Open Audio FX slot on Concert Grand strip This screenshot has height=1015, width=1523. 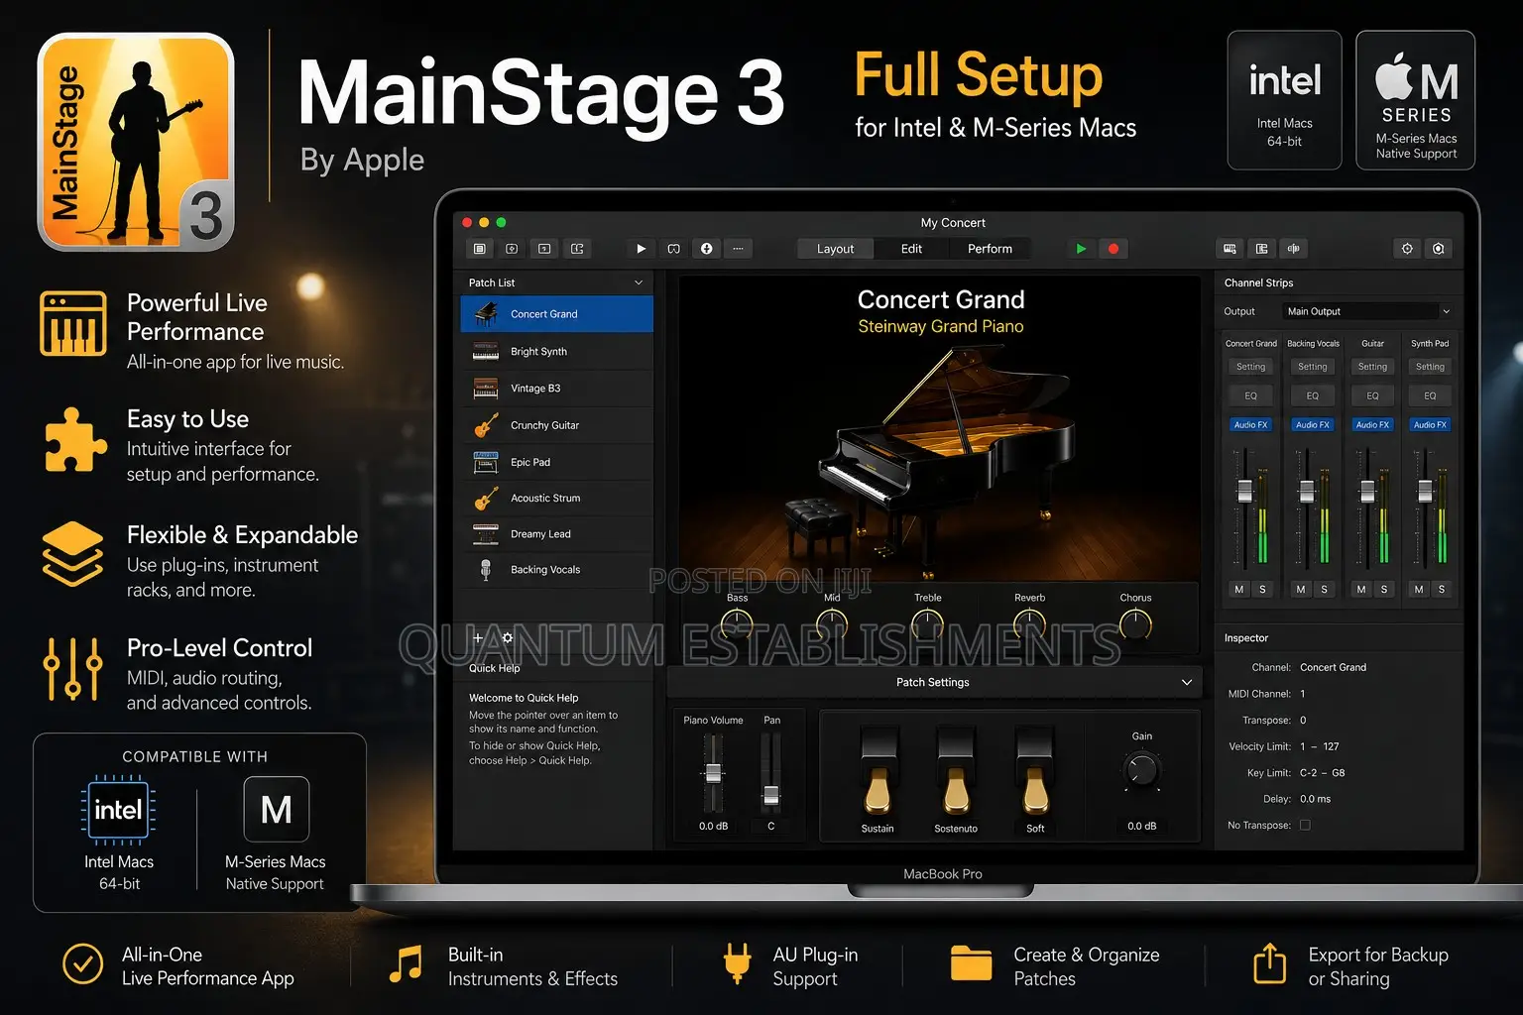point(1251,424)
